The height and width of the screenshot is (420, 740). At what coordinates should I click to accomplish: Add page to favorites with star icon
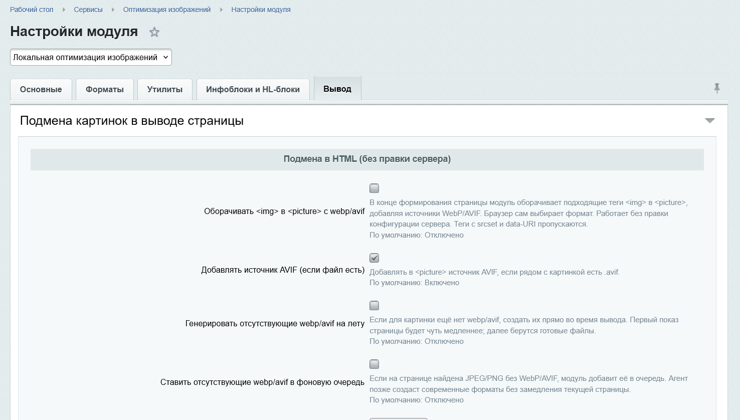point(154,32)
